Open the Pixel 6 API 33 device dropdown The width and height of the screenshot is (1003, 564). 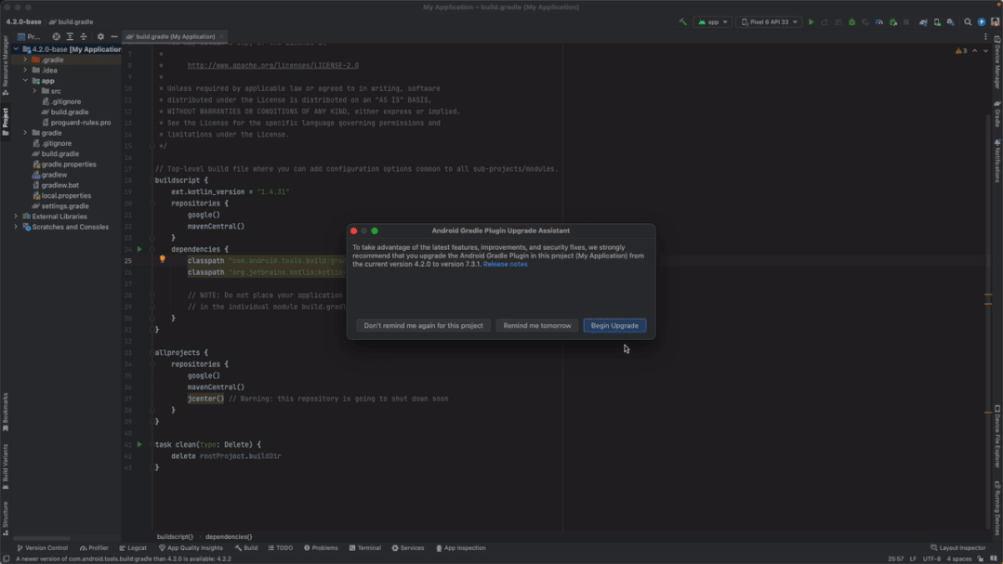point(769,22)
